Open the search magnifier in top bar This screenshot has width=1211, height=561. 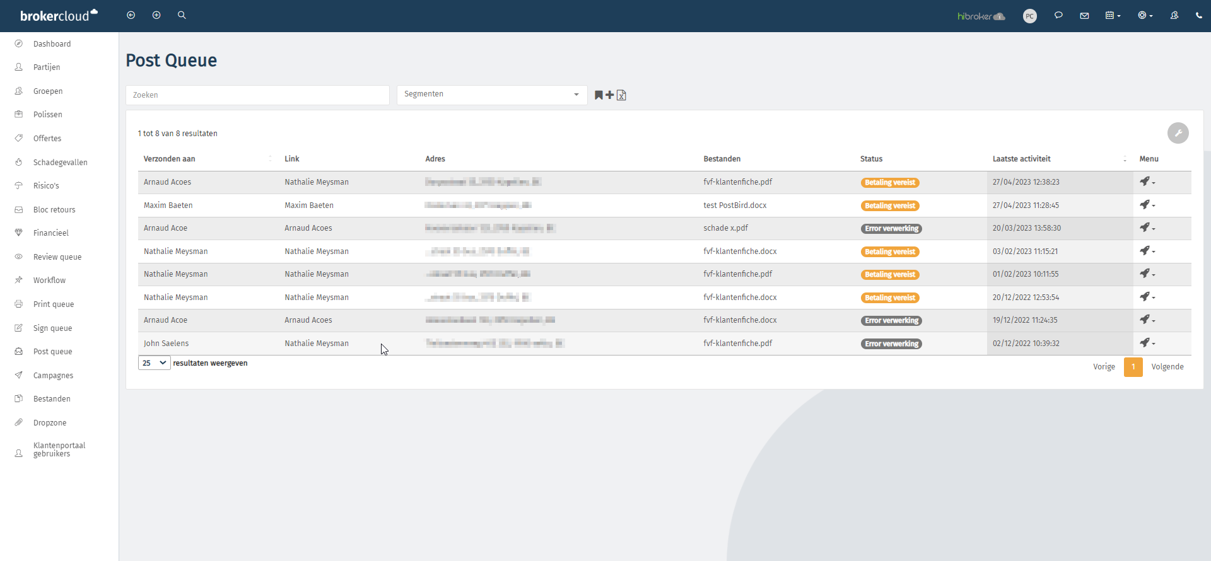[x=182, y=15]
